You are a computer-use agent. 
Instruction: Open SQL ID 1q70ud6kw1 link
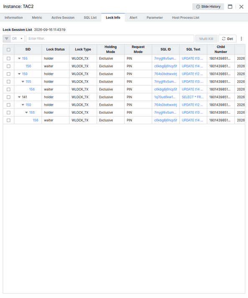coord(165,97)
